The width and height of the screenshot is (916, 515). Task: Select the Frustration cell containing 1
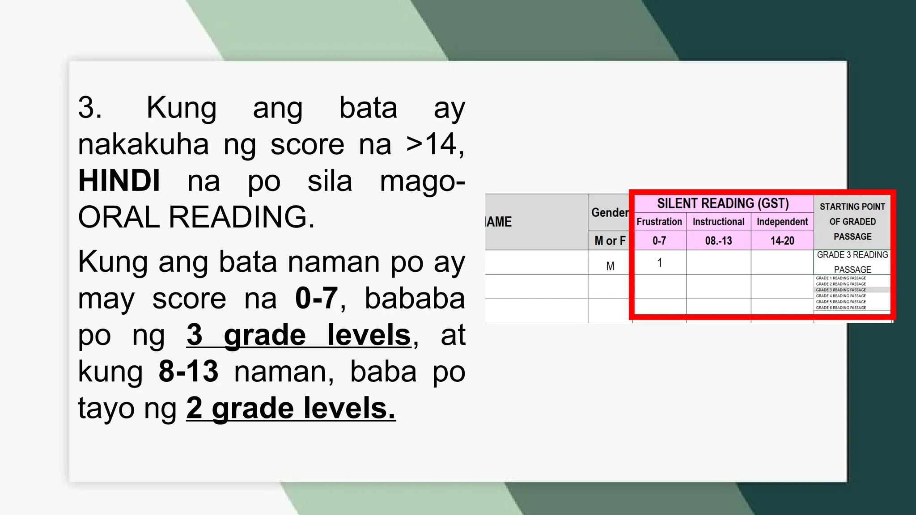pos(660,262)
